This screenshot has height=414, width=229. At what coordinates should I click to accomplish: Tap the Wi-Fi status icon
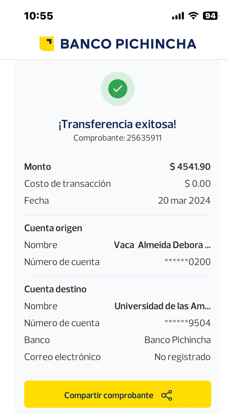tap(193, 16)
